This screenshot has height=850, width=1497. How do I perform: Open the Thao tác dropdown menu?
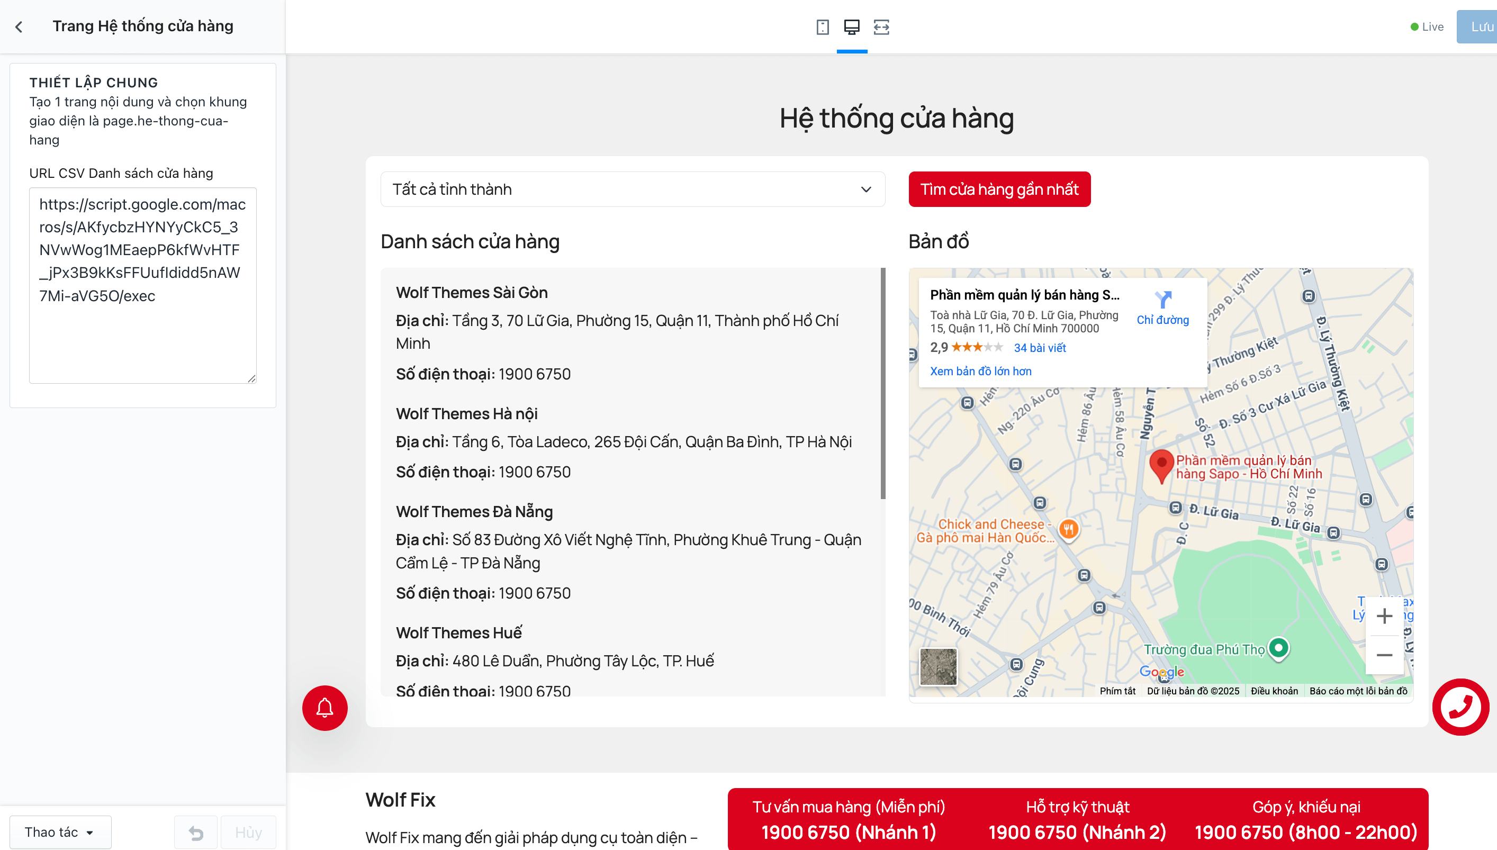click(x=60, y=832)
